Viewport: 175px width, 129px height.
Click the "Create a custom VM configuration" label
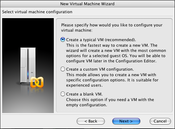tap(100, 69)
